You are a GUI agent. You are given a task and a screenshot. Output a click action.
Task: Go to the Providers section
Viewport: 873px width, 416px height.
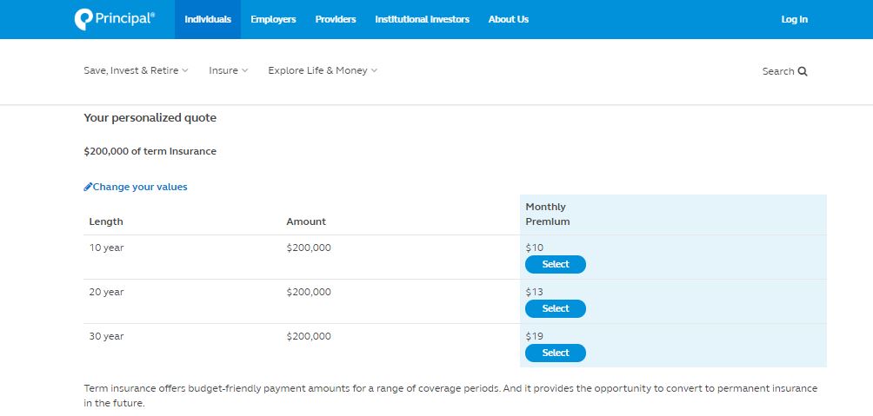pyautogui.click(x=335, y=19)
